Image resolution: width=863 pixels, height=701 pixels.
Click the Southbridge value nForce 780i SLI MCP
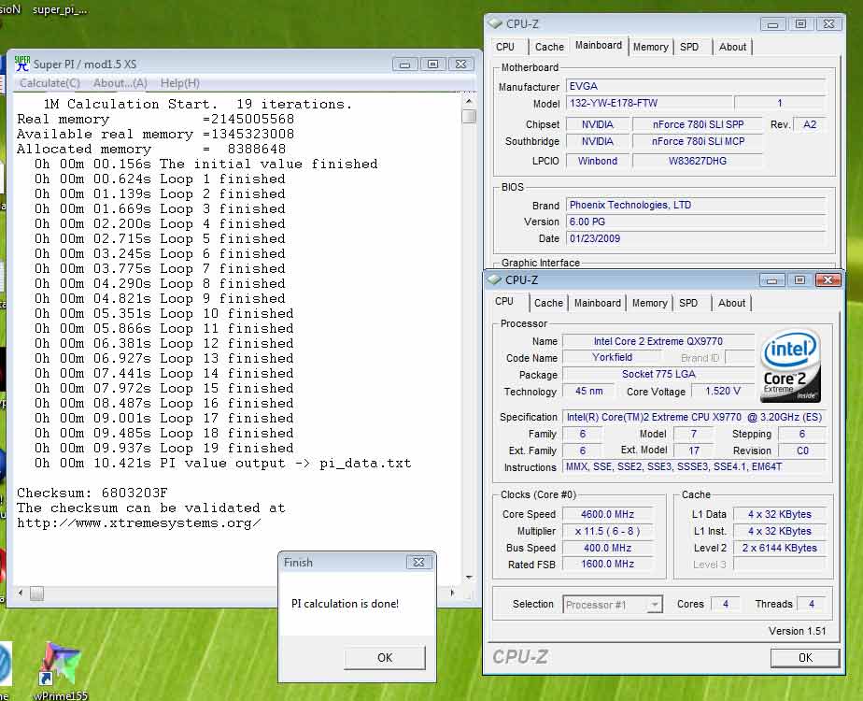[698, 141]
